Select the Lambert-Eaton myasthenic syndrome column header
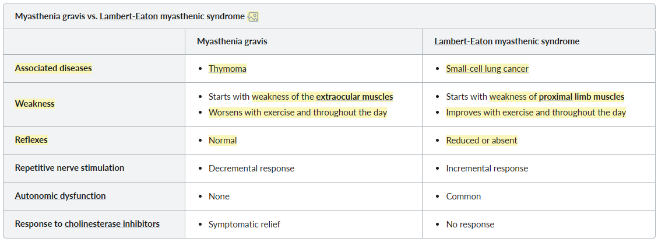 click(x=507, y=41)
